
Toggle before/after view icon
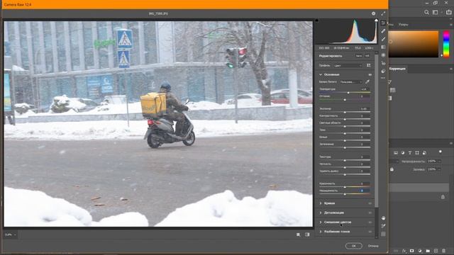[x=307, y=234]
